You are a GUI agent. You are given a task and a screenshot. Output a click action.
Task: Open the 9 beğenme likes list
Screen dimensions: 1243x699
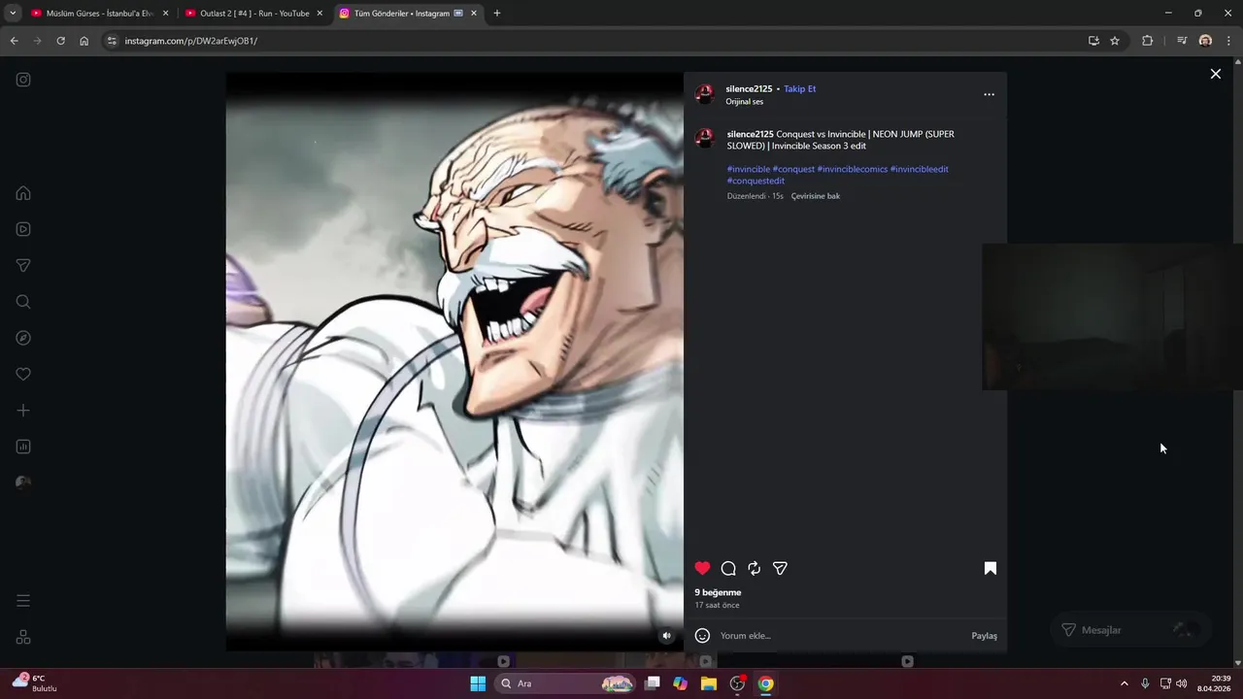click(718, 592)
